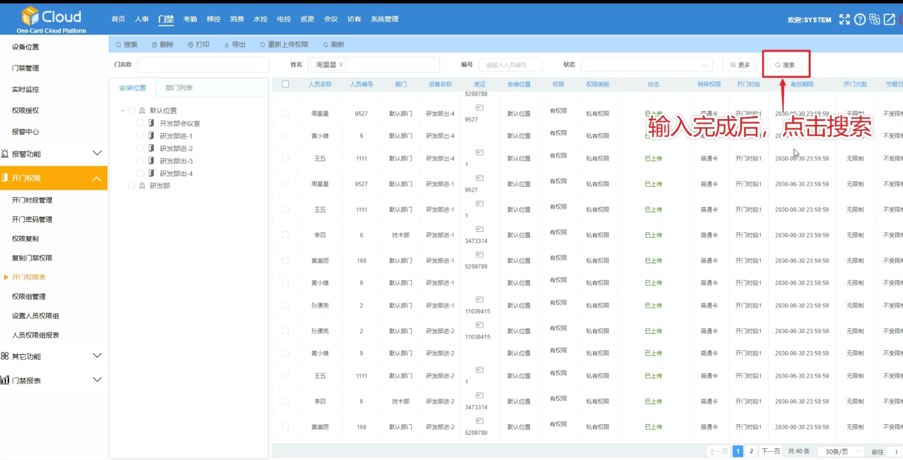Click the door icon beside 研发部进-2

tap(151, 149)
